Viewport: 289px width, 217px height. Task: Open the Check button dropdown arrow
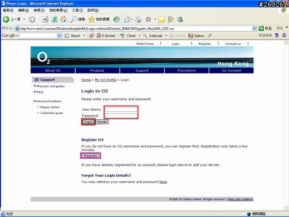tap(139, 36)
